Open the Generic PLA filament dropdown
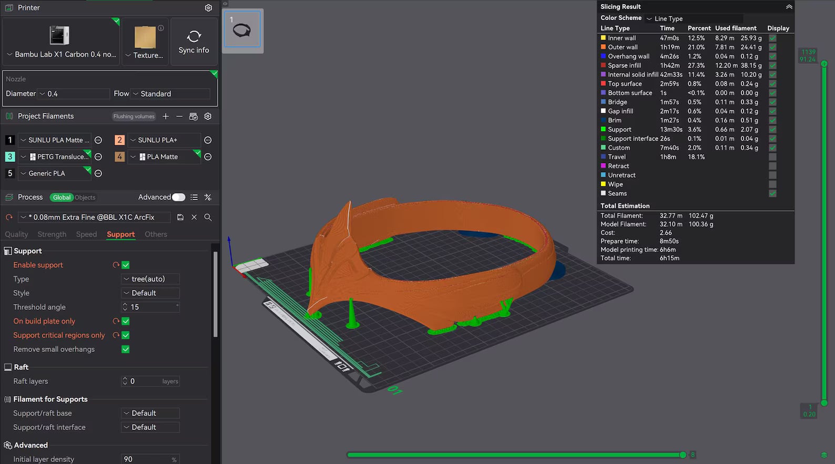The width and height of the screenshot is (835, 464). pos(55,173)
